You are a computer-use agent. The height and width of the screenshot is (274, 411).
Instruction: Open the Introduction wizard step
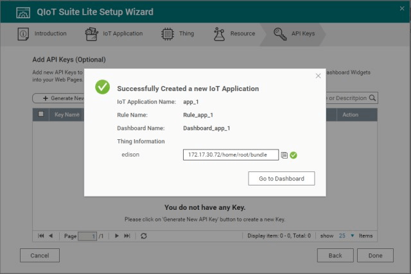click(x=44, y=33)
